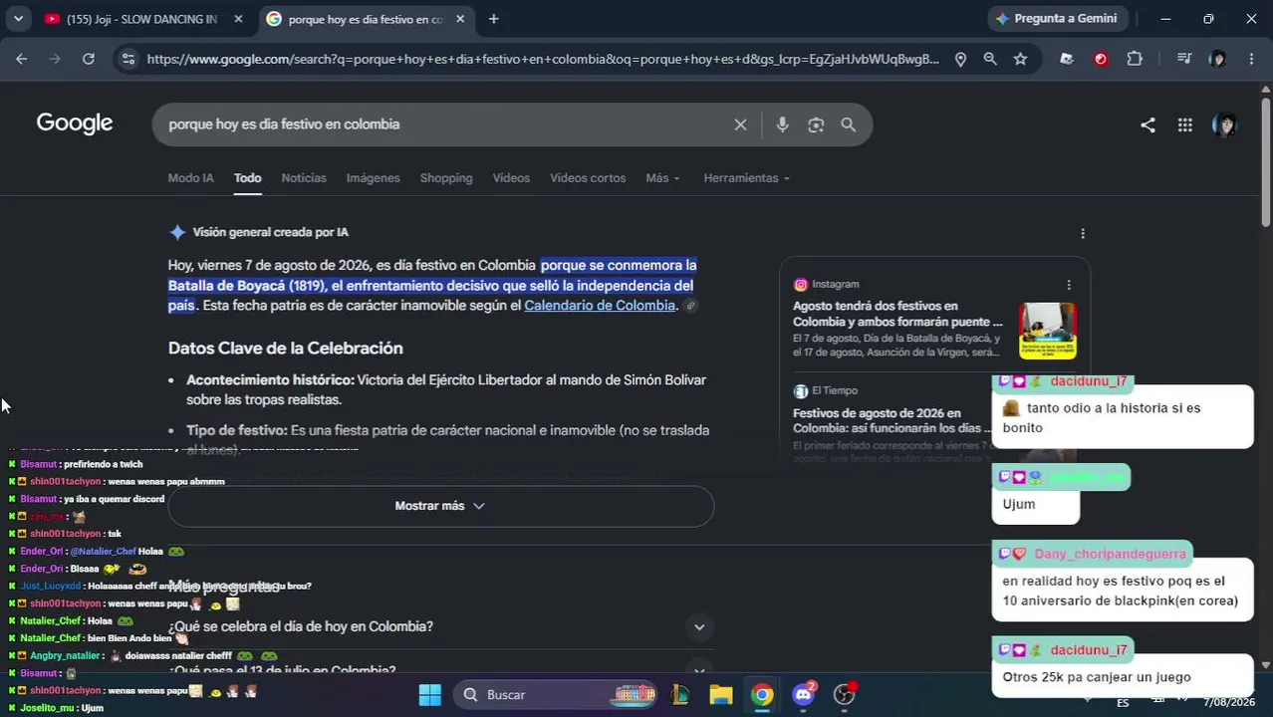Search by image with the camera lens icon
The image size is (1273, 717).
point(816,124)
